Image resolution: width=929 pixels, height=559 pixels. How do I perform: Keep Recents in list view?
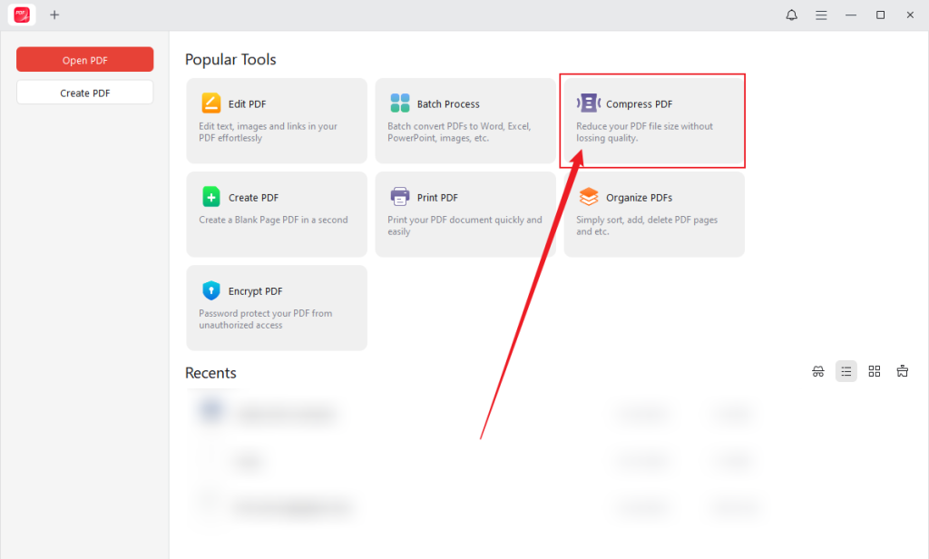tap(846, 371)
